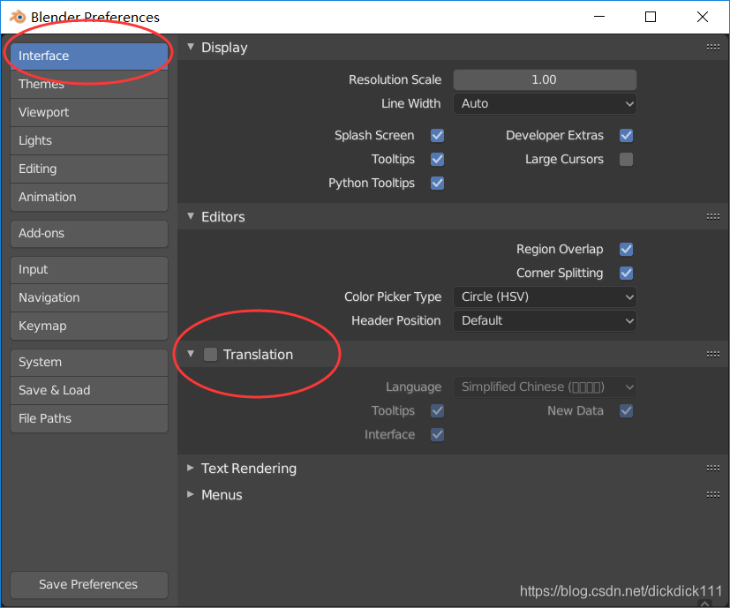Close the Blender Preferences window
730x608 pixels.
703,17
